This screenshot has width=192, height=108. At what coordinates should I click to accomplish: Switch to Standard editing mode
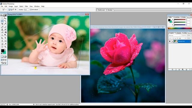[x=2, y=57]
